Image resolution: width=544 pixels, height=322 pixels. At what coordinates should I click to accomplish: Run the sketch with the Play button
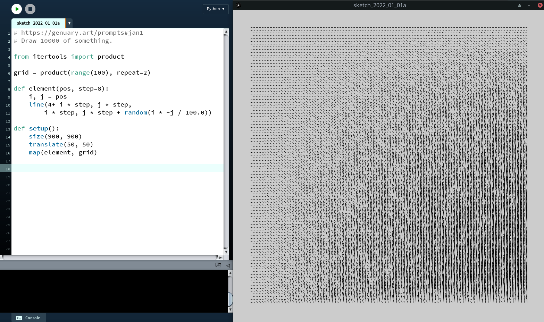click(17, 9)
